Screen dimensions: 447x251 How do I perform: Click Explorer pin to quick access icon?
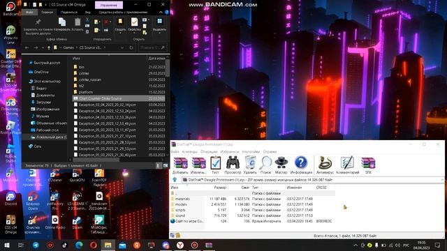(x=38, y=22)
